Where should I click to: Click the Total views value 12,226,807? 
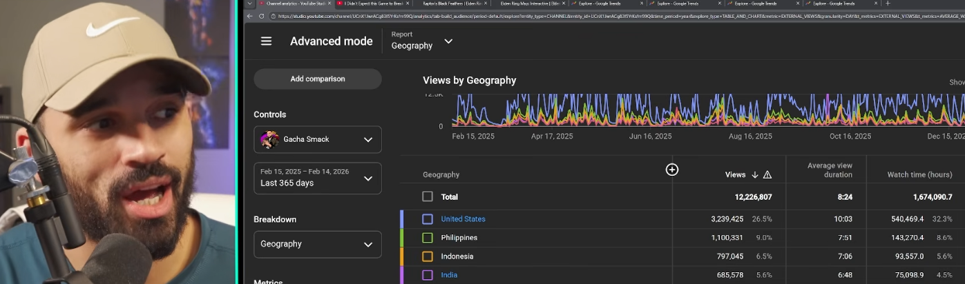click(x=753, y=197)
